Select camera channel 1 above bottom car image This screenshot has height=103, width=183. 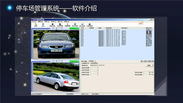(x=59, y=61)
